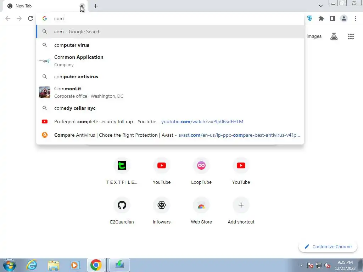Click the Common Application logo thumbnail

[44, 61]
